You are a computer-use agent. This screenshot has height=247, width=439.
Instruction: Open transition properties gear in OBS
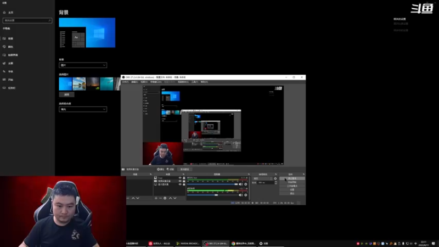click(275, 178)
